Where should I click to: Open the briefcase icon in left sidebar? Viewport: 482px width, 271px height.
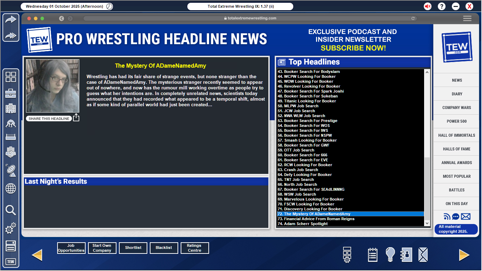coord(11,93)
